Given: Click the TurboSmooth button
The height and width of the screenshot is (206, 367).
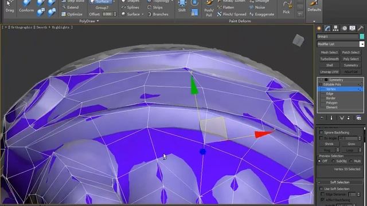Looking at the screenshot, I should pos(329,59).
